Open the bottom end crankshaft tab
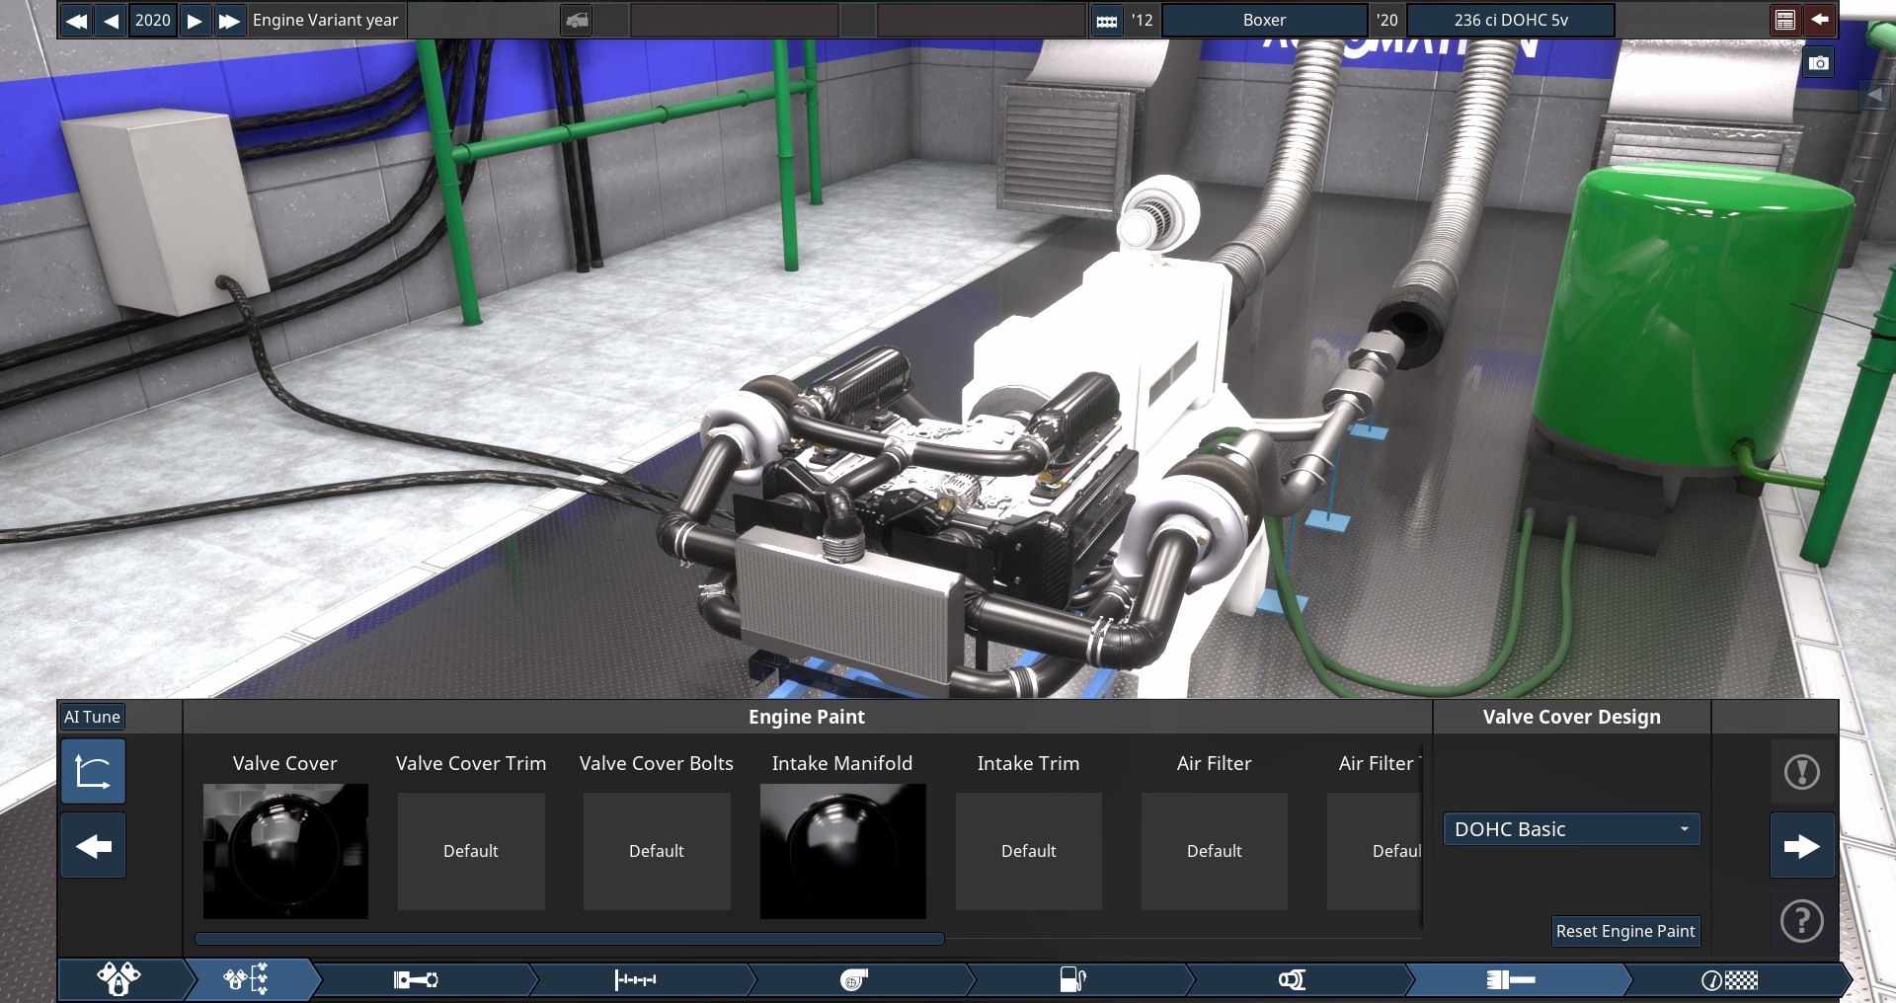 point(416,979)
